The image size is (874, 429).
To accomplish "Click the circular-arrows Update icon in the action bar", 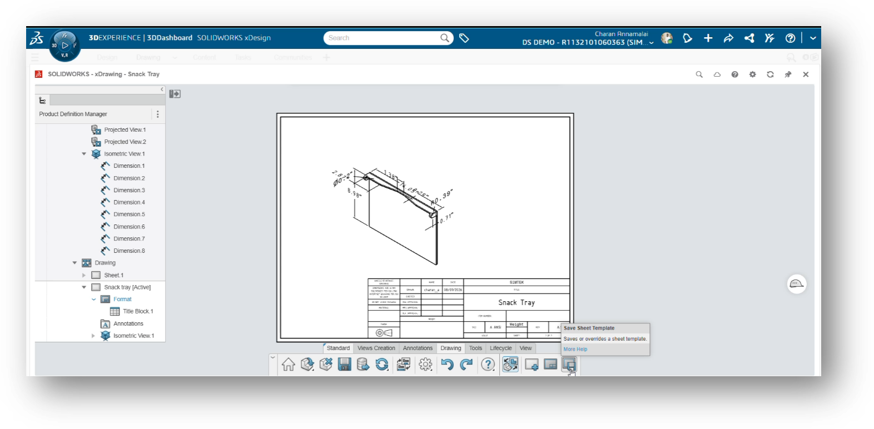I will (382, 365).
